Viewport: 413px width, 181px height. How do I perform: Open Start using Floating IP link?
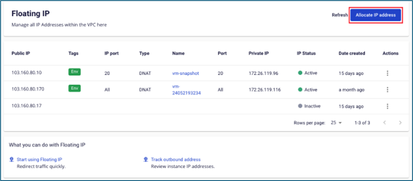39,160
